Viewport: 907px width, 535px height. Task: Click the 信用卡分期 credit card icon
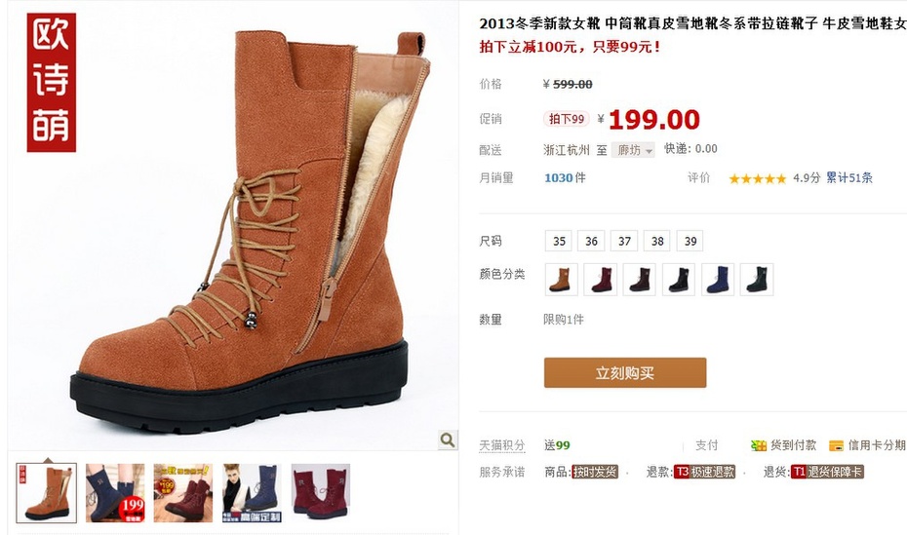click(x=836, y=445)
